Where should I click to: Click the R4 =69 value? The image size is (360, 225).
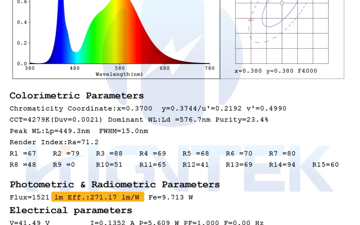coord(153,153)
